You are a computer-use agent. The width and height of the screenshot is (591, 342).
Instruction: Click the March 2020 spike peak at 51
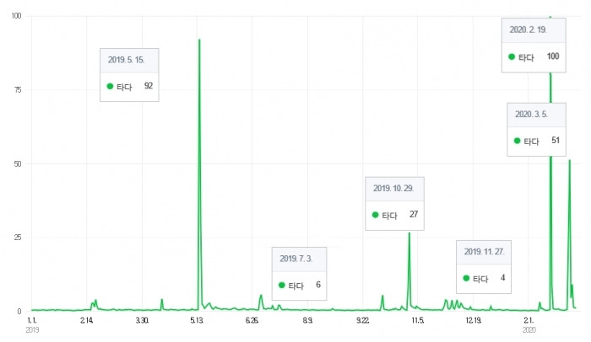570,160
